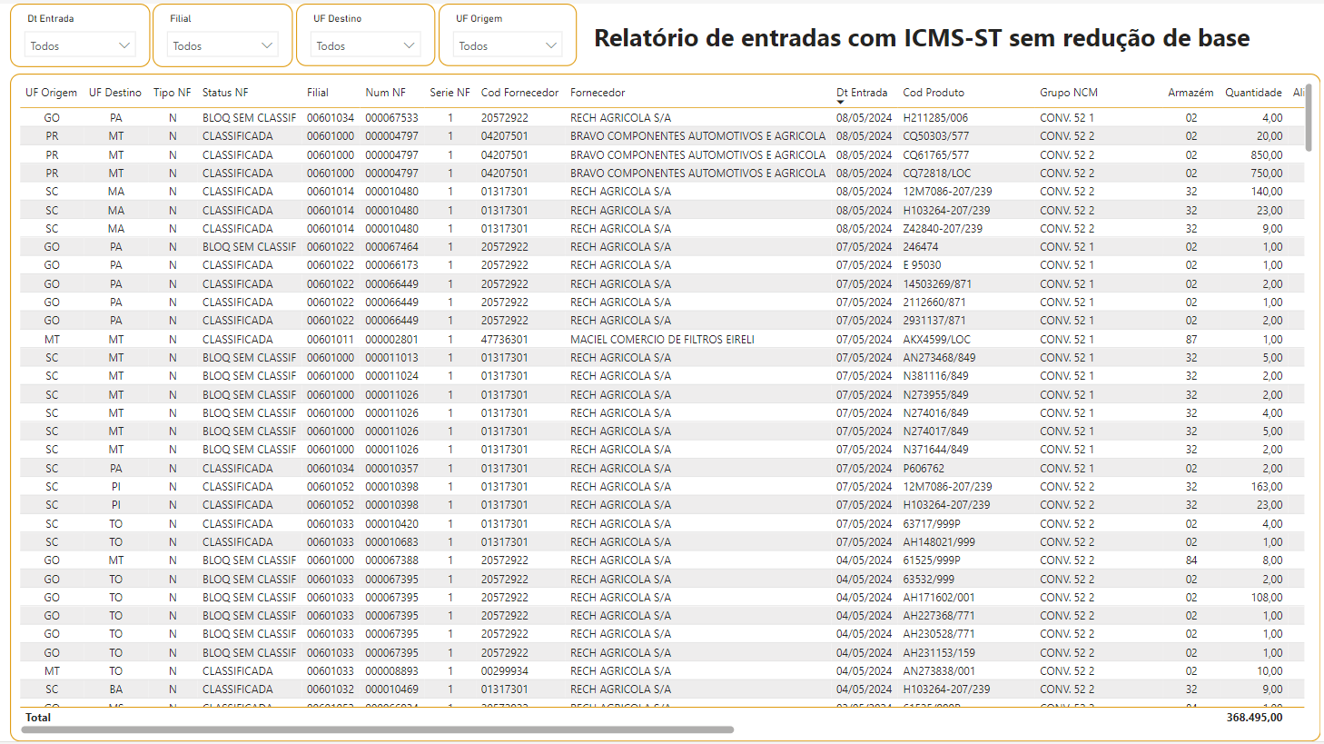Select product code cell AN273838/001
Viewport: 1324px width, 744px height.
point(939,671)
